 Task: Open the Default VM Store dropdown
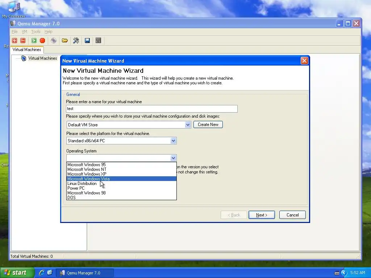188,125
